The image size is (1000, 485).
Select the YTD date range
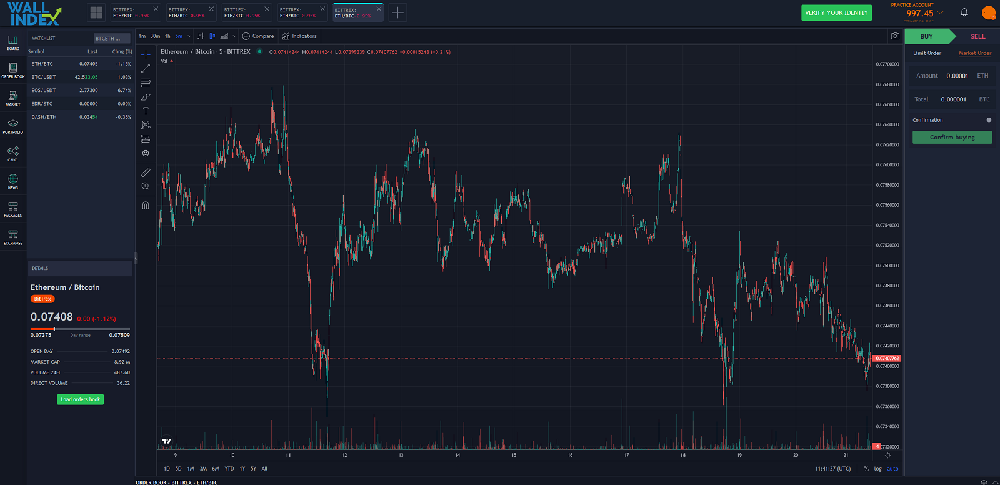click(229, 469)
